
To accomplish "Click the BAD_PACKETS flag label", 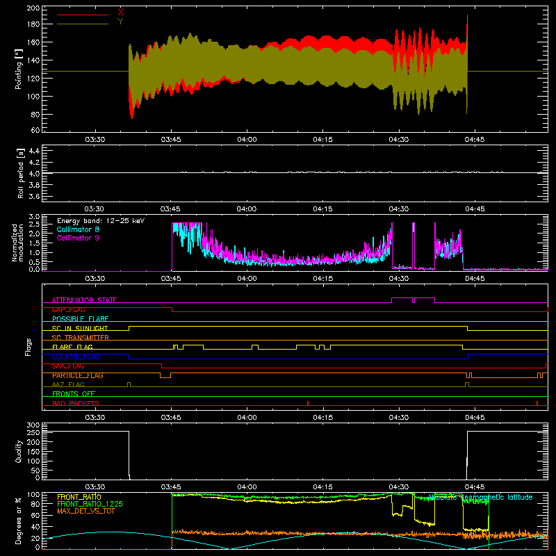I will 76,403.
